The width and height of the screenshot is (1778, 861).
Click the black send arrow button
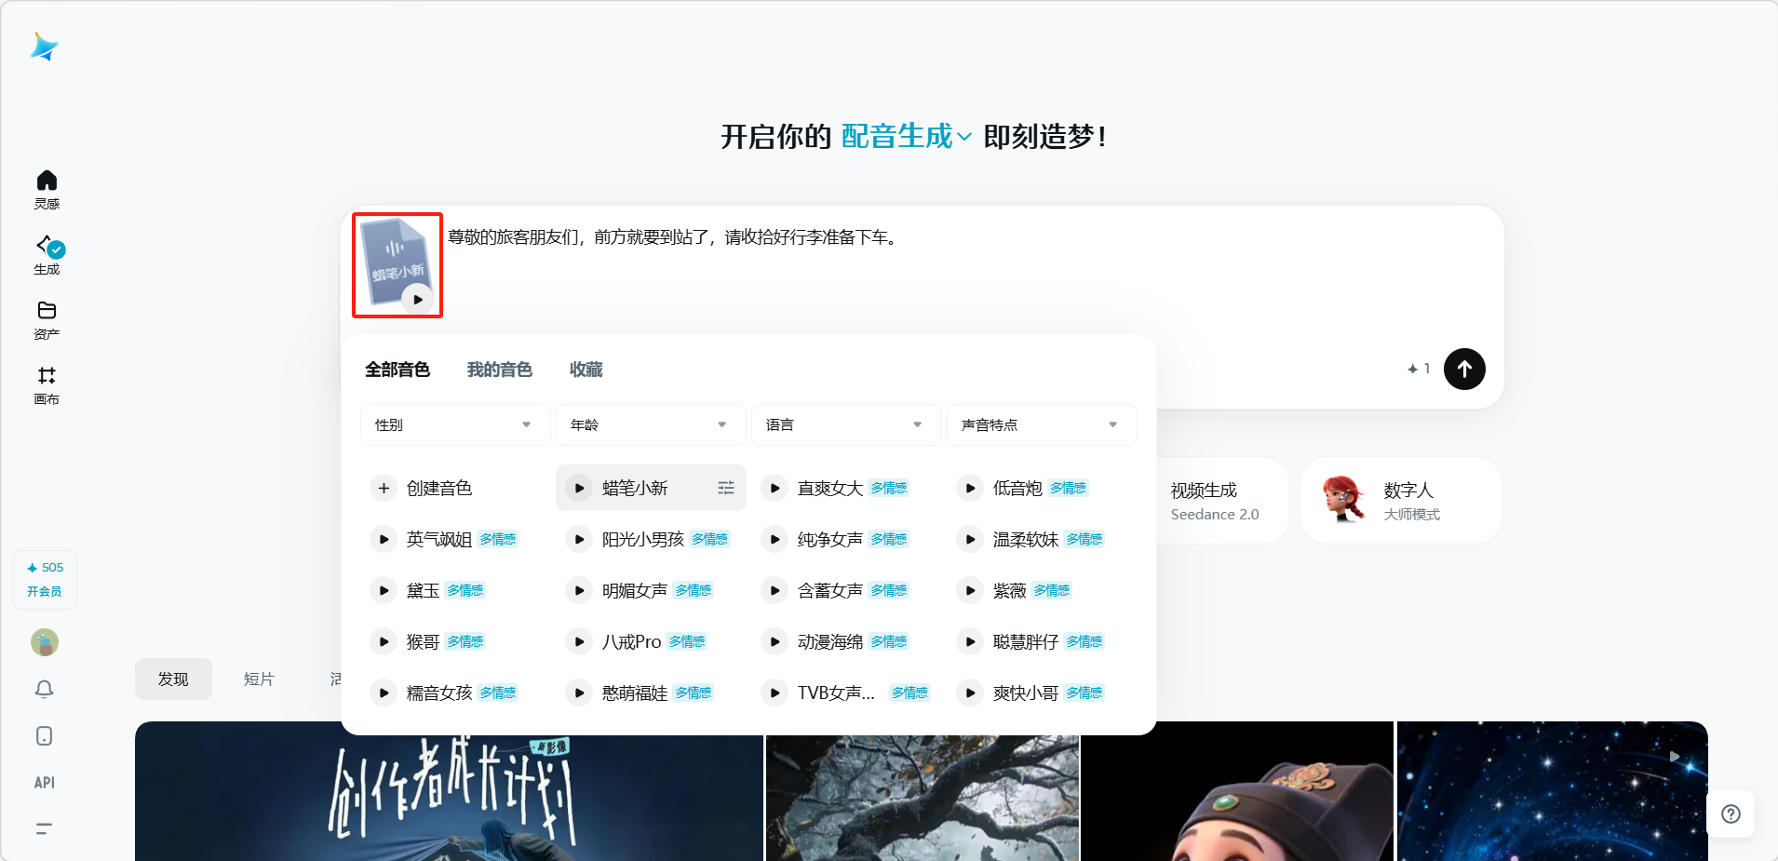tap(1463, 370)
